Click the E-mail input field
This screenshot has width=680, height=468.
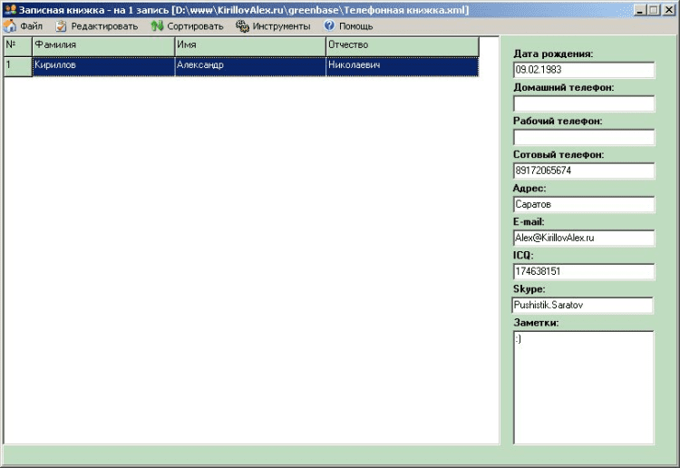tap(584, 238)
